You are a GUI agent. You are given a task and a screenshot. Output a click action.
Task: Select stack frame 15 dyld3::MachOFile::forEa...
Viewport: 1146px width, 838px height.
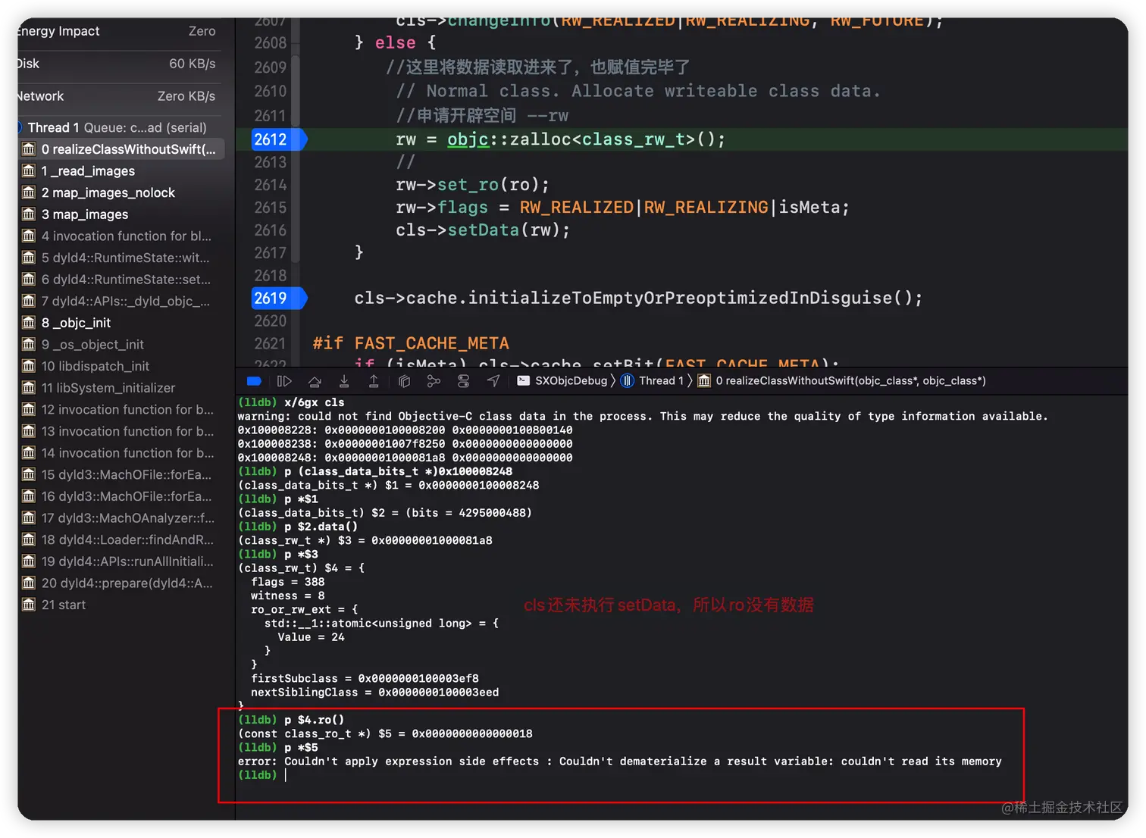(x=121, y=475)
